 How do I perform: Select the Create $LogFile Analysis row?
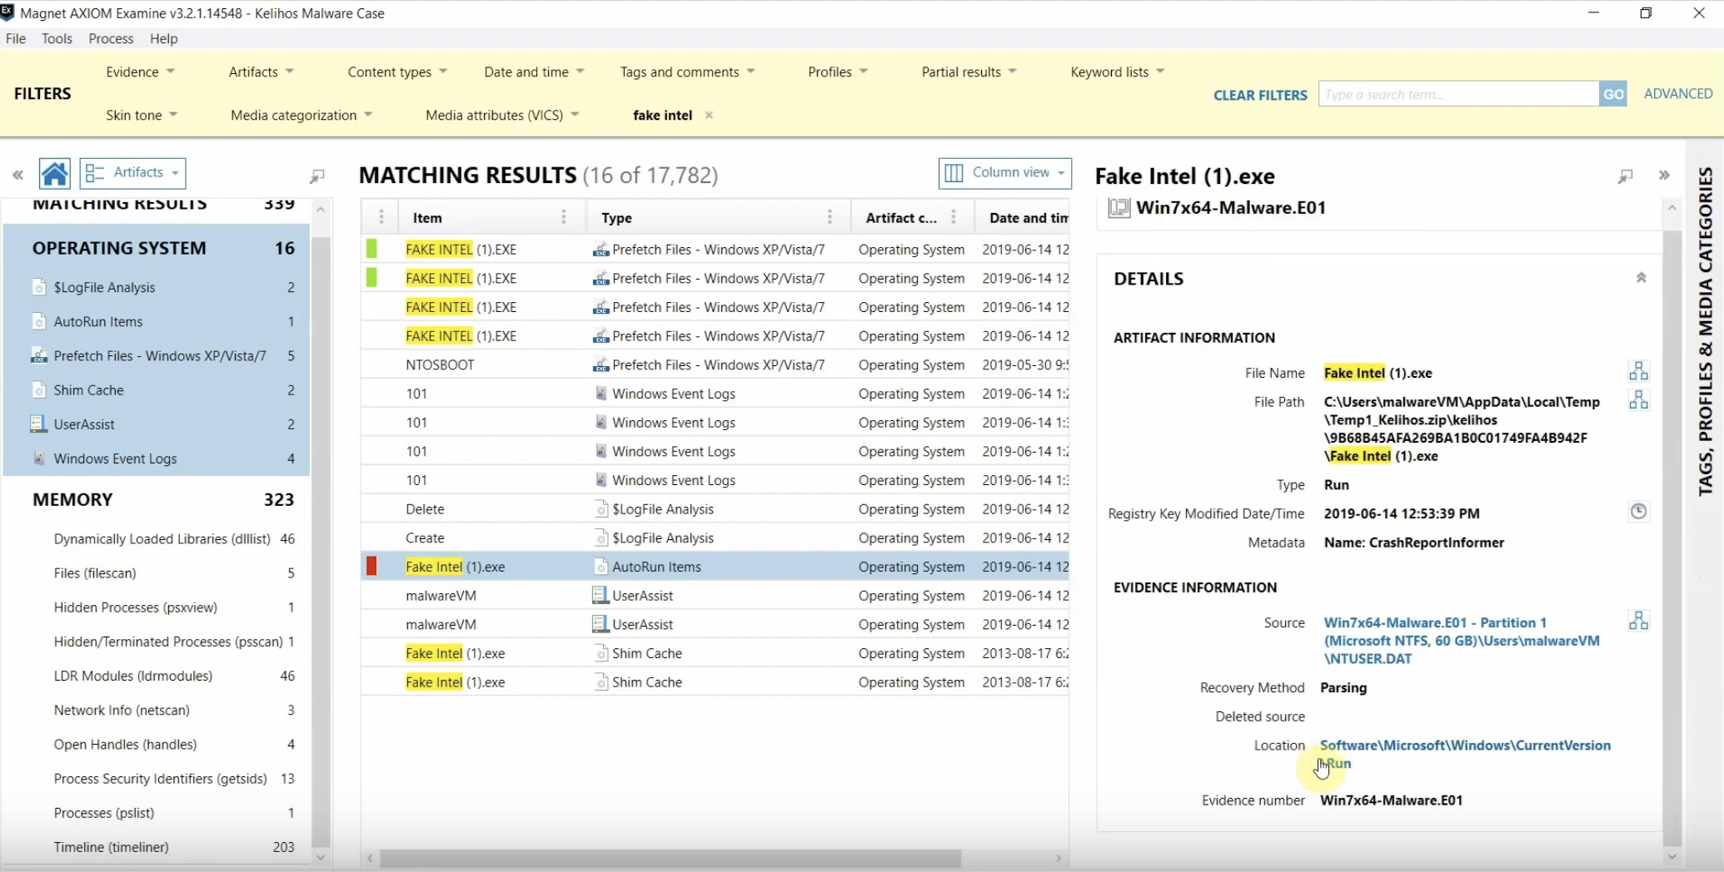click(x=715, y=538)
